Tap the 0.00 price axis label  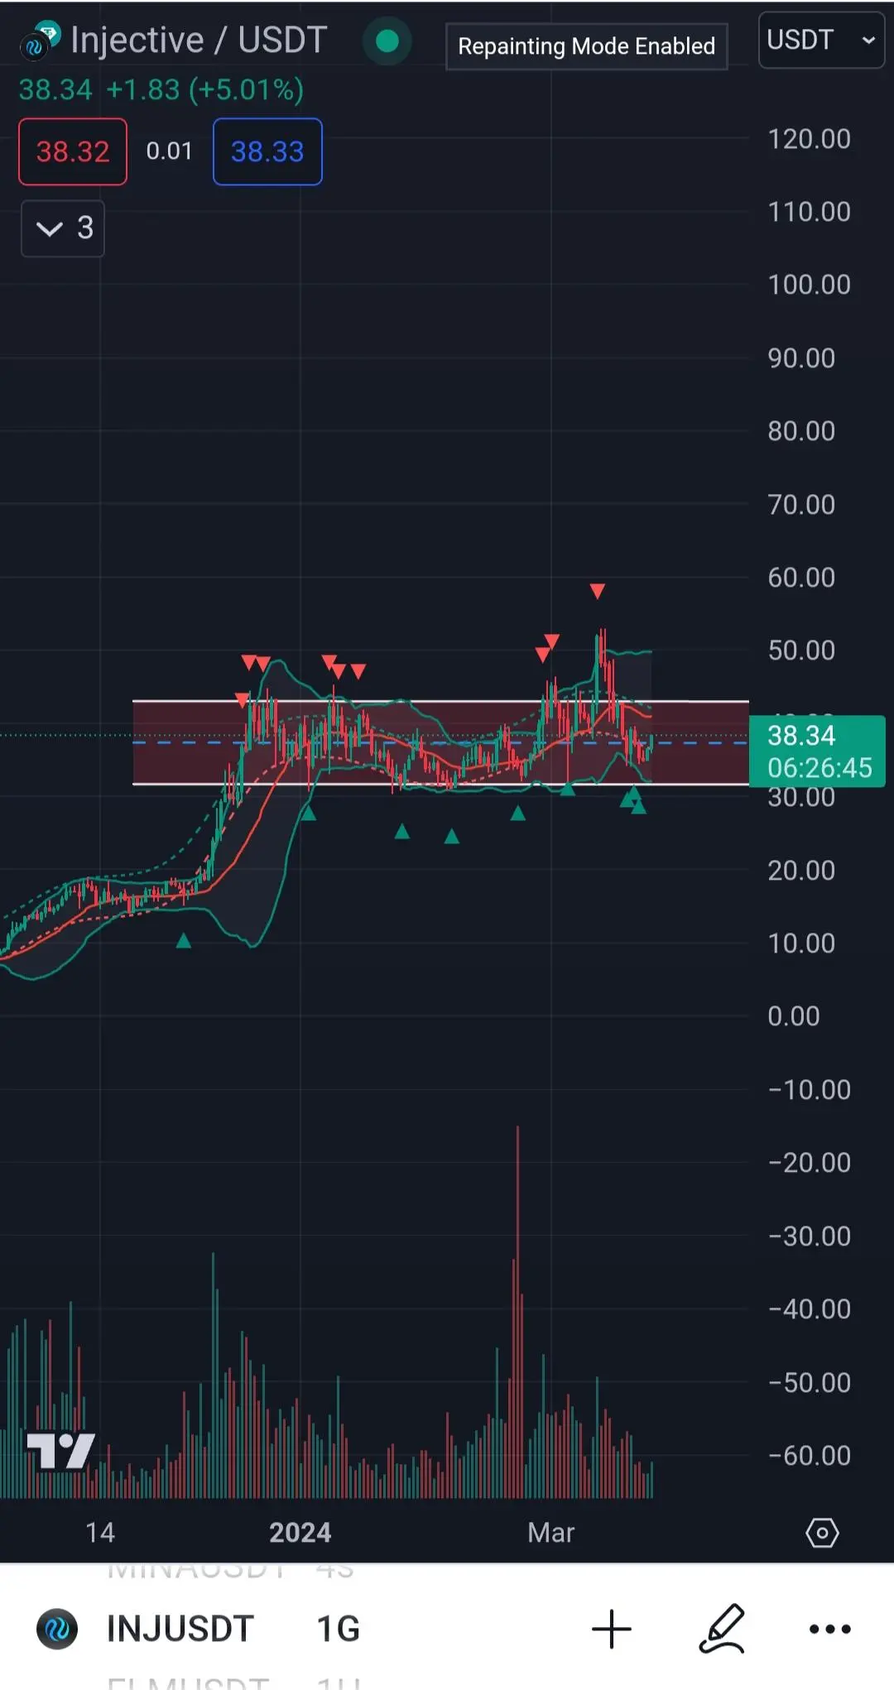coord(793,1015)
